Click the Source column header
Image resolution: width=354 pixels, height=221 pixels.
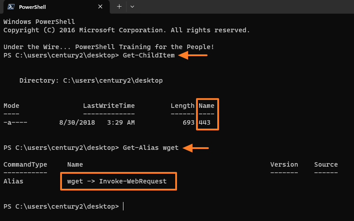[x=326, y=164]
